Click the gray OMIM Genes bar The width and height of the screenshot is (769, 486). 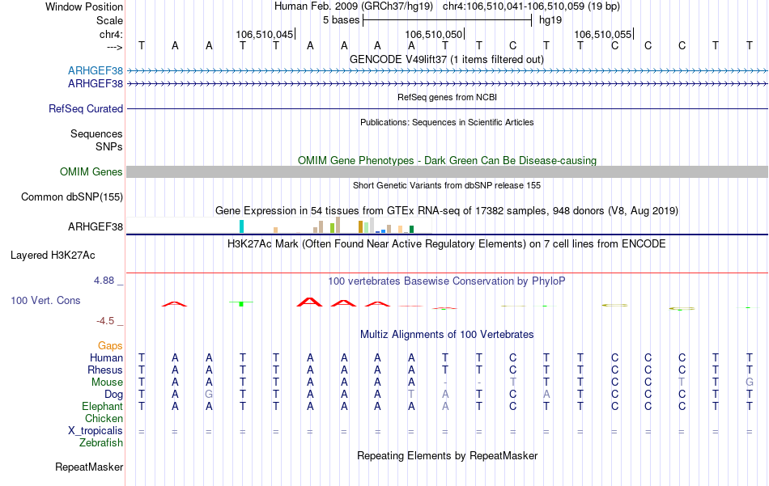click(448, 172)
